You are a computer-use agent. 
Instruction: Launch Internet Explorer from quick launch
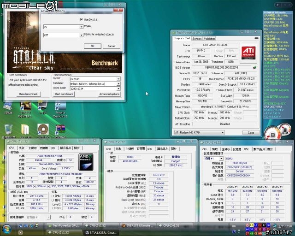point(31,226)
